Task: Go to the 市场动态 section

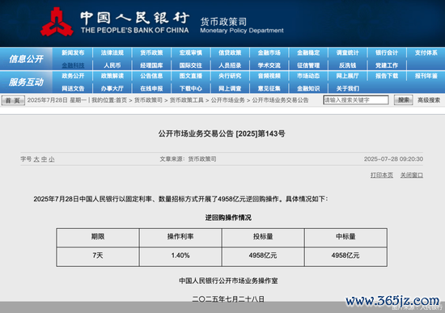Action: point(308,76)
